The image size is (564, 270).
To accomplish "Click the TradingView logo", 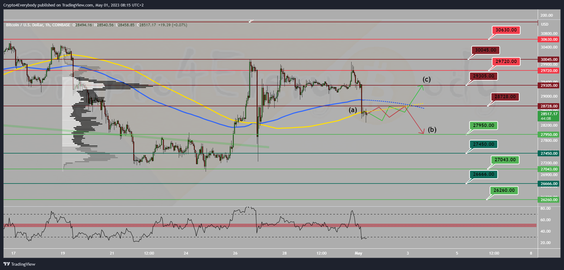I will click(19, 264).
